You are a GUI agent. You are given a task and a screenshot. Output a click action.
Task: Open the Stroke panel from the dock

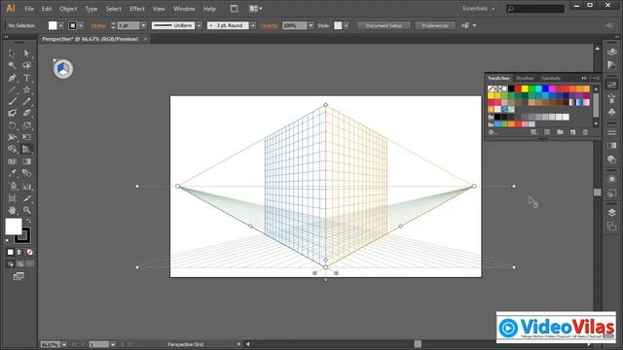click(612, 132)
